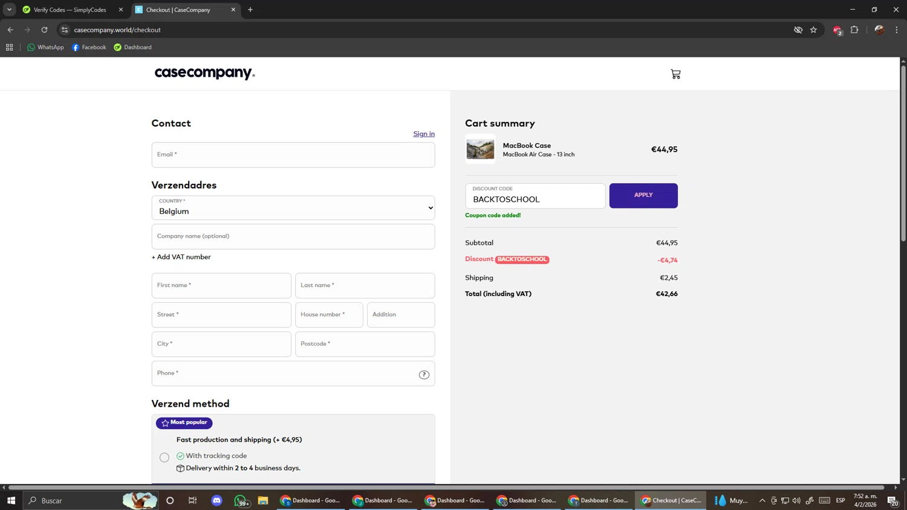This screenshot has height=510, width=907.
Task: Open the Country dropdown showing Belgium
Action: pos(293,208)
